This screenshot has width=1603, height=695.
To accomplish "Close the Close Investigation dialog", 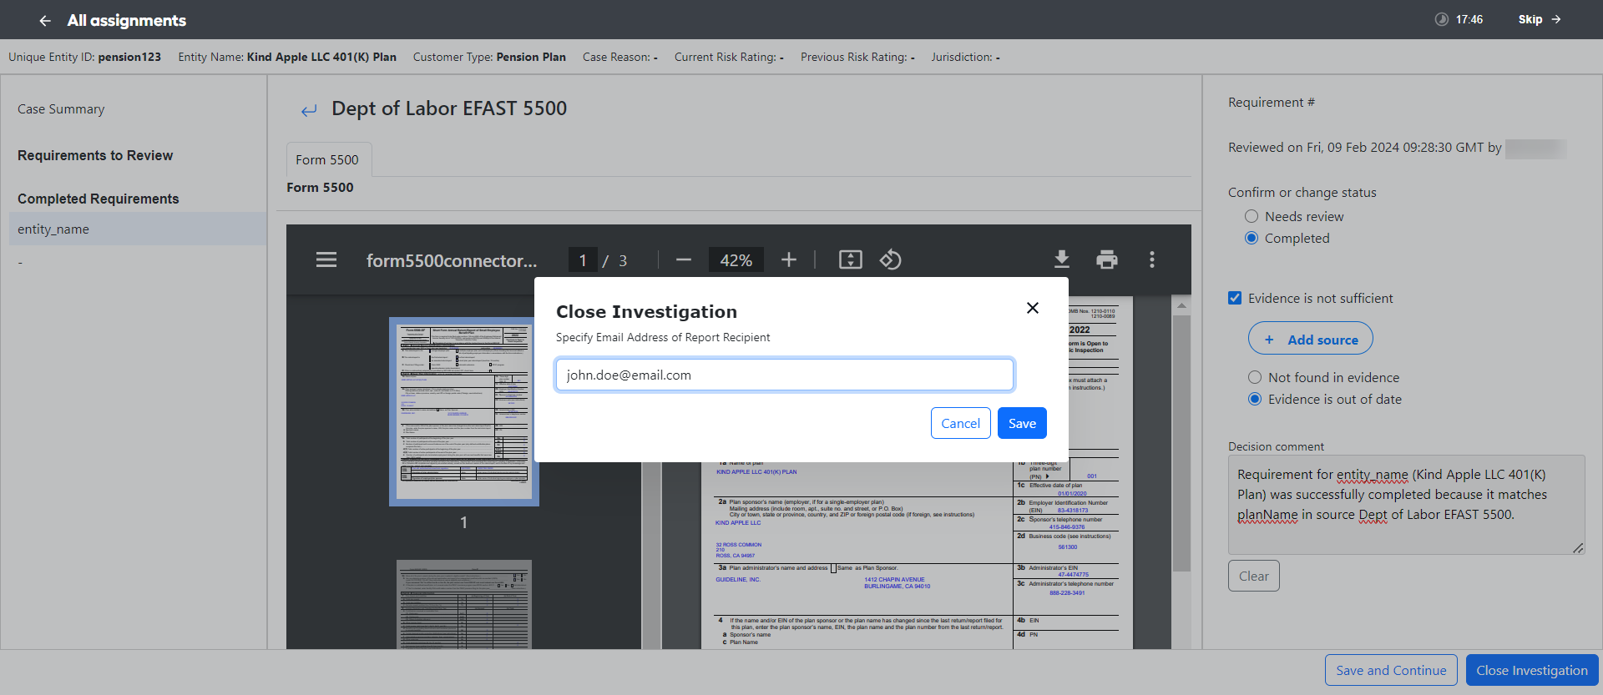I will [1033, 308].
